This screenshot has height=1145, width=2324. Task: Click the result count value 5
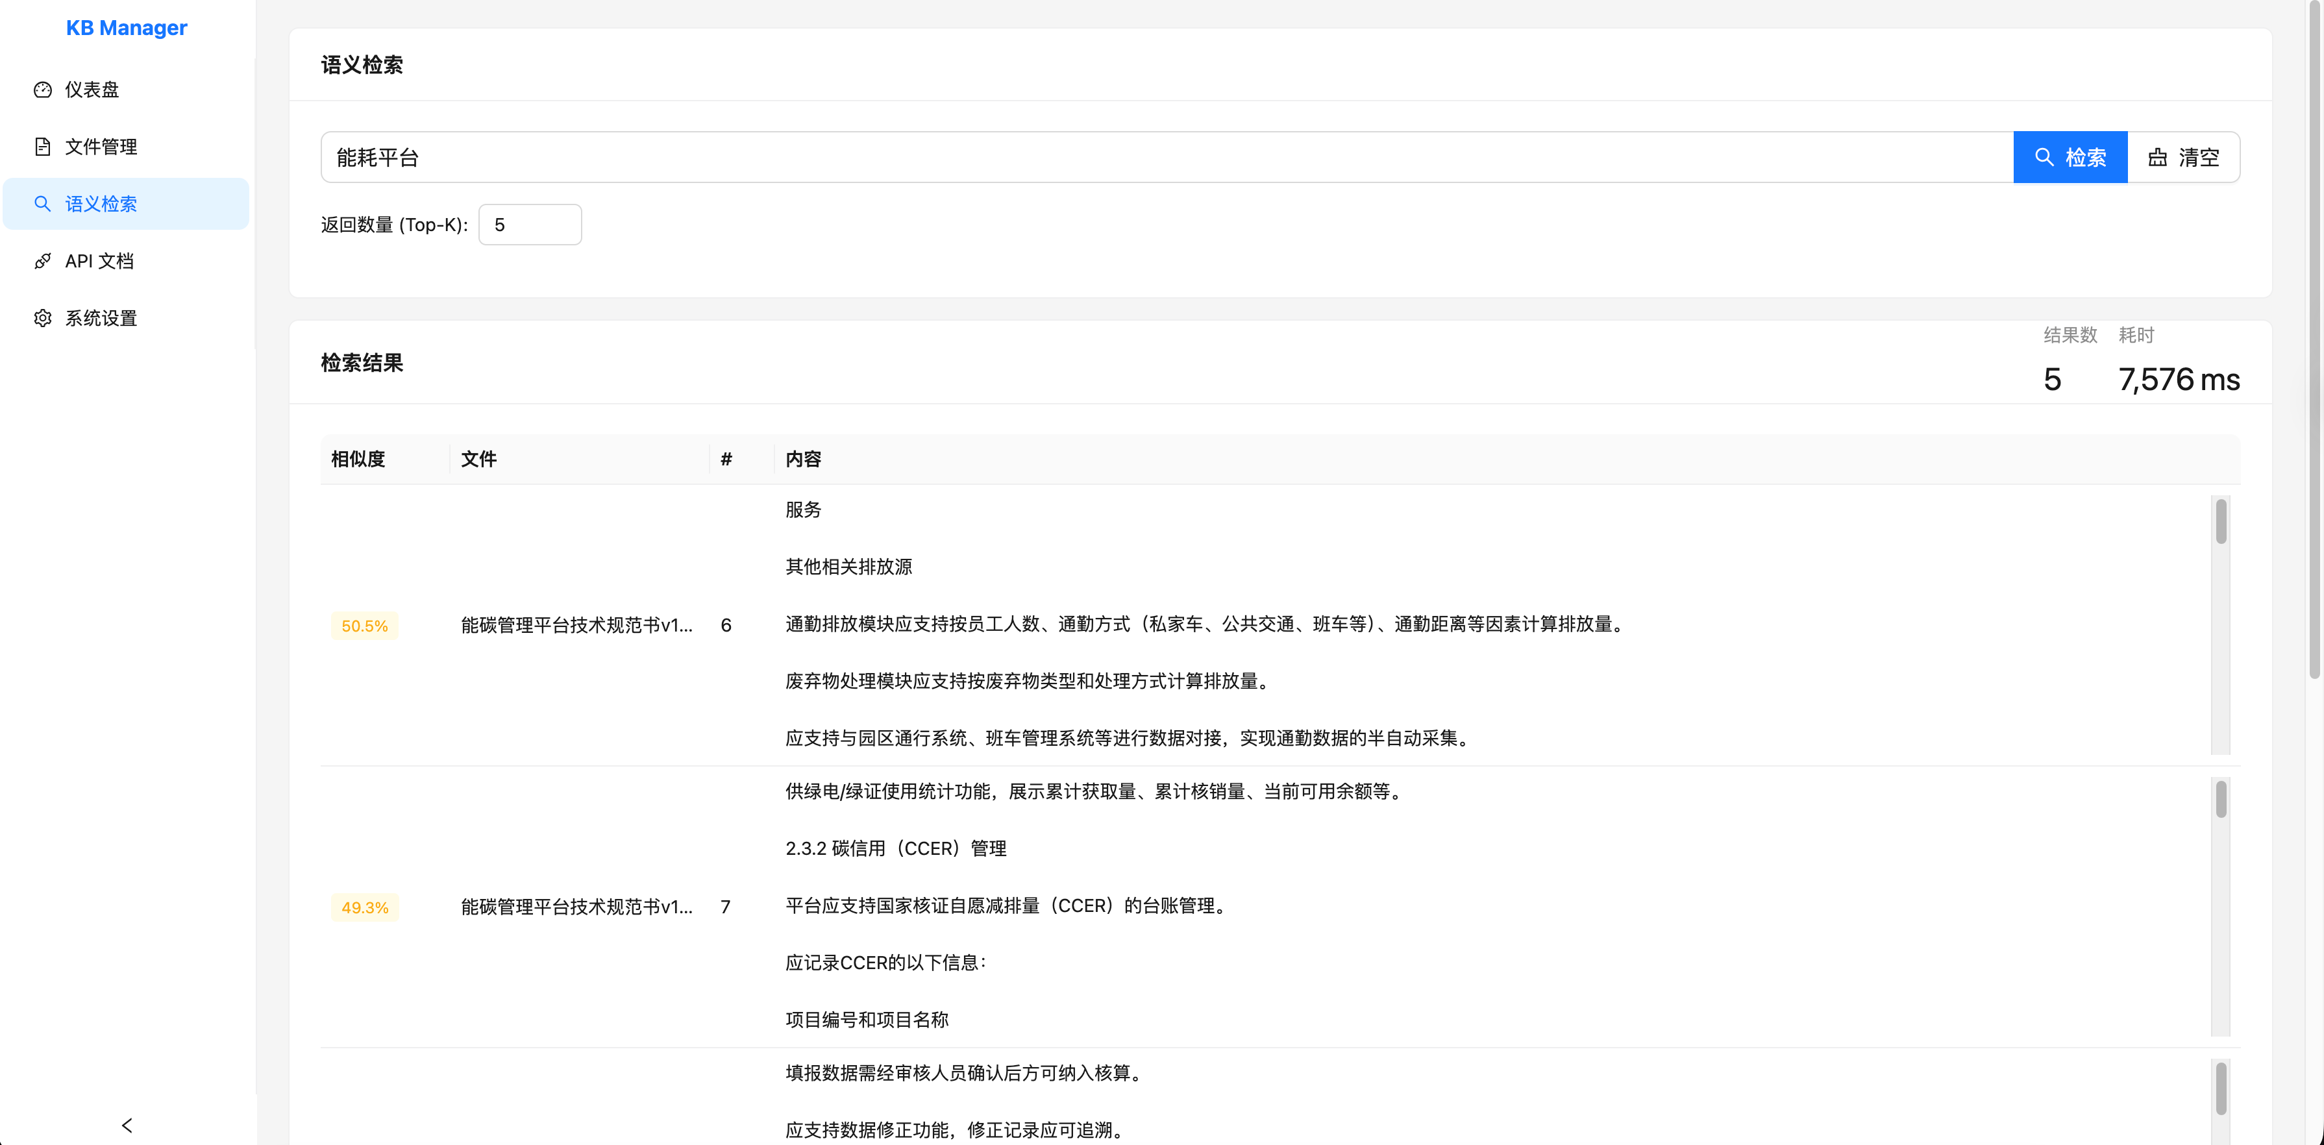pos(2053,380)
